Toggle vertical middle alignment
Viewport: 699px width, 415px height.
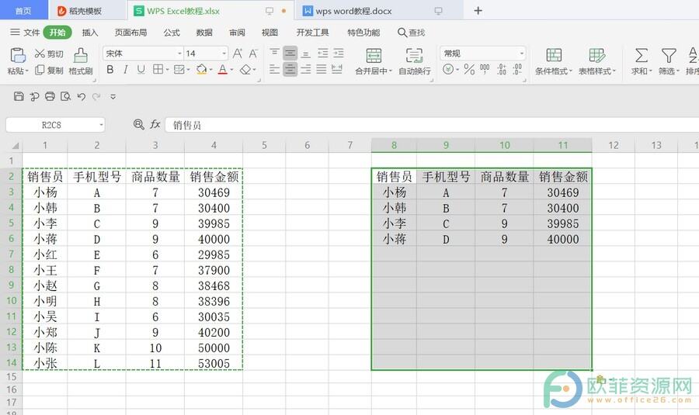click(x=290, y=54)
